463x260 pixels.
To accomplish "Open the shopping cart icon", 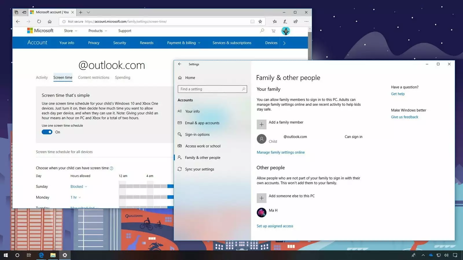I will click(273, 31).
